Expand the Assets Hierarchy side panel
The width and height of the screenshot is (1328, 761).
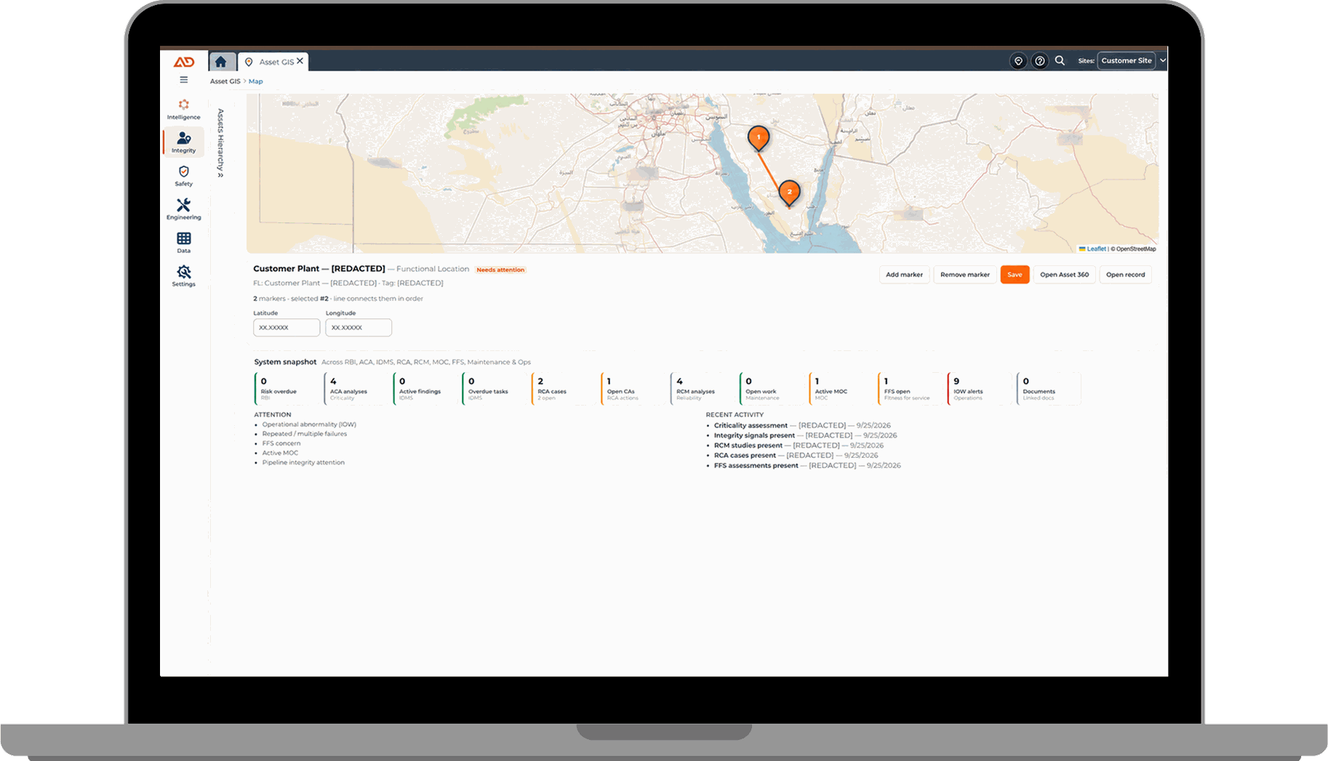[220, 143]
